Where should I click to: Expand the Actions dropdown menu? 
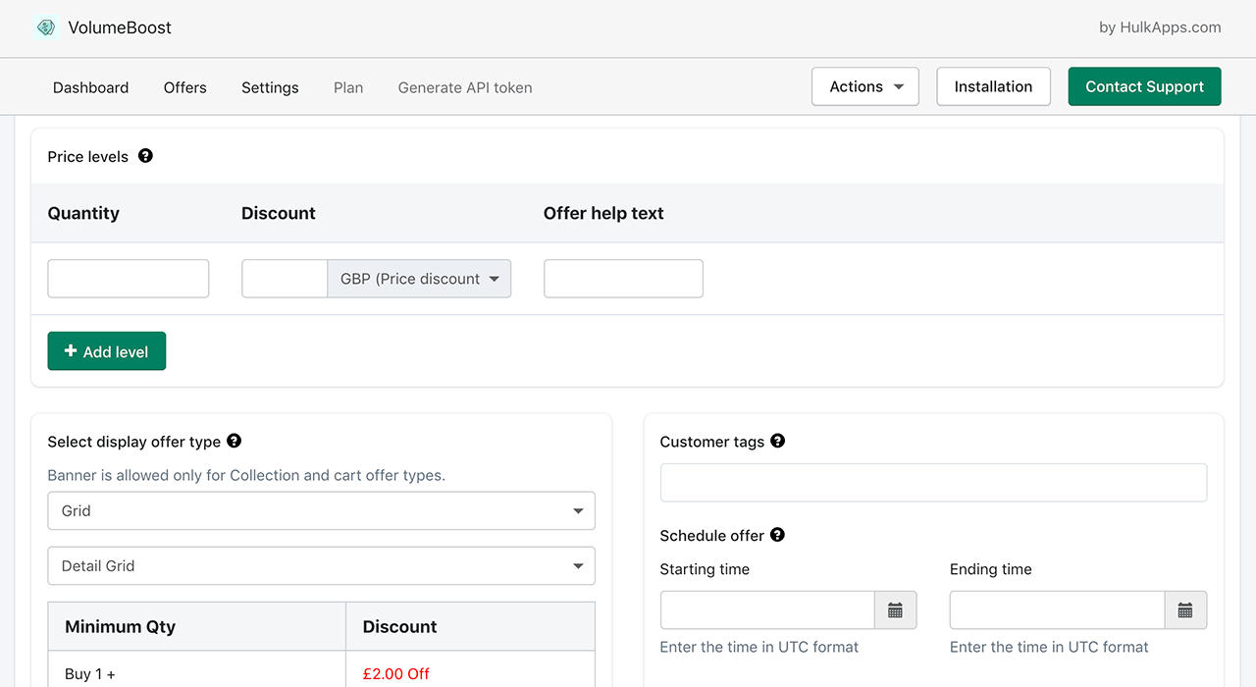864,86
